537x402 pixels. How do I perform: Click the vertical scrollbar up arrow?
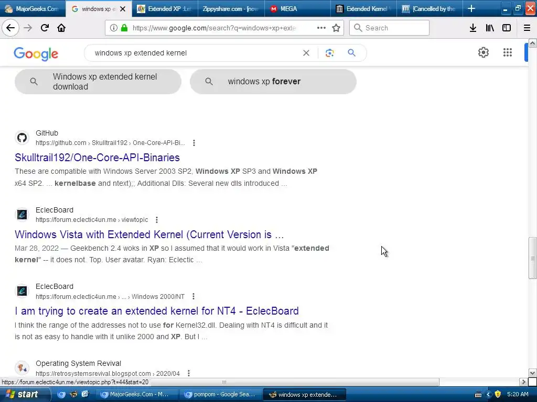pyautogui.click(x=532, y=43)
